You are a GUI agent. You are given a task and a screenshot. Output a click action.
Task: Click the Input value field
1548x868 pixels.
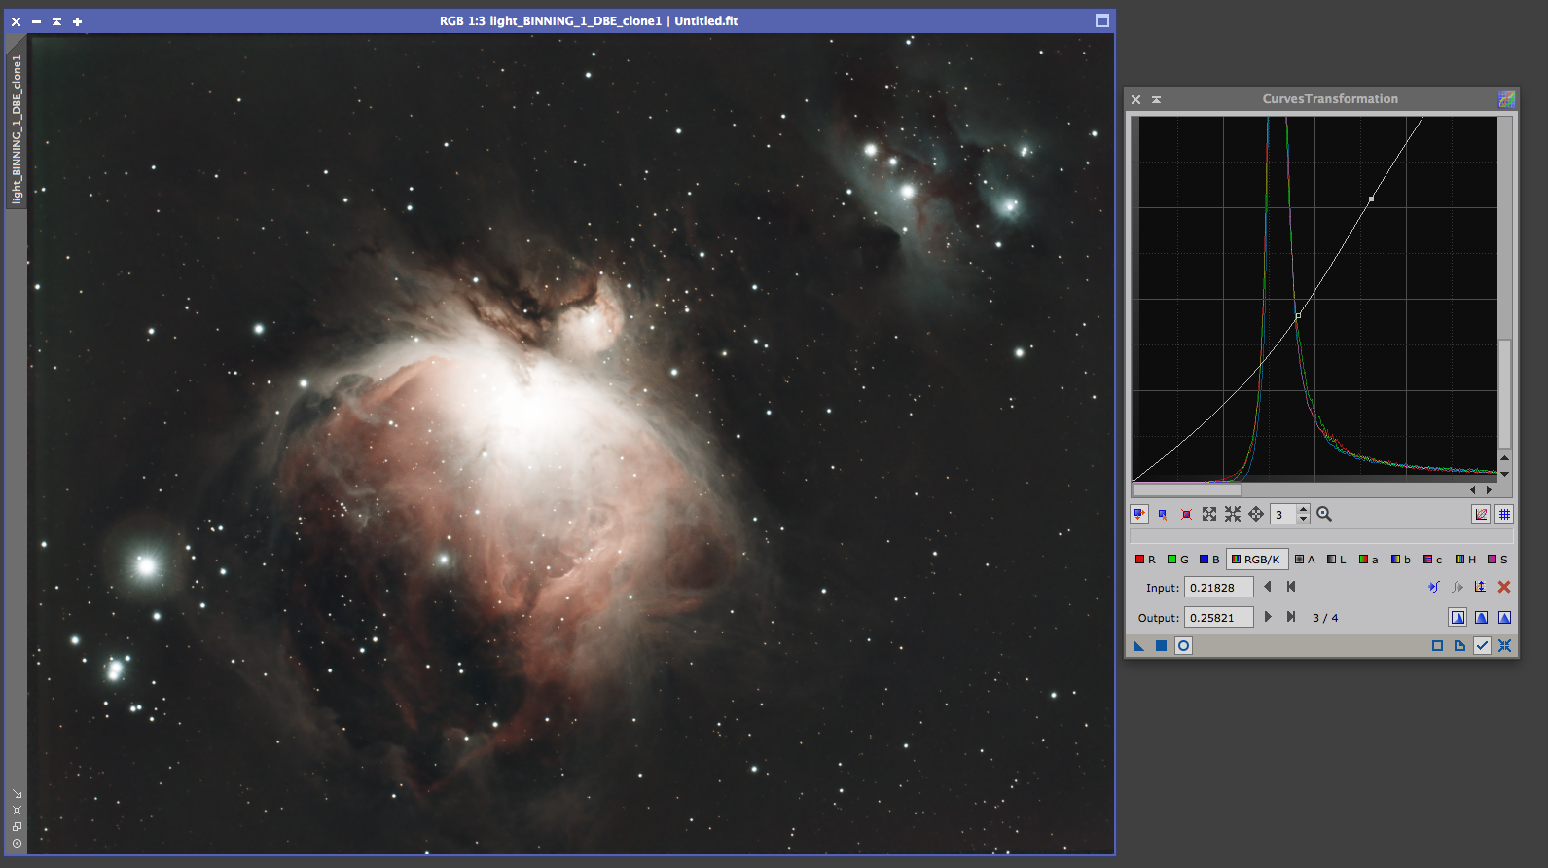pos(1218,588)
